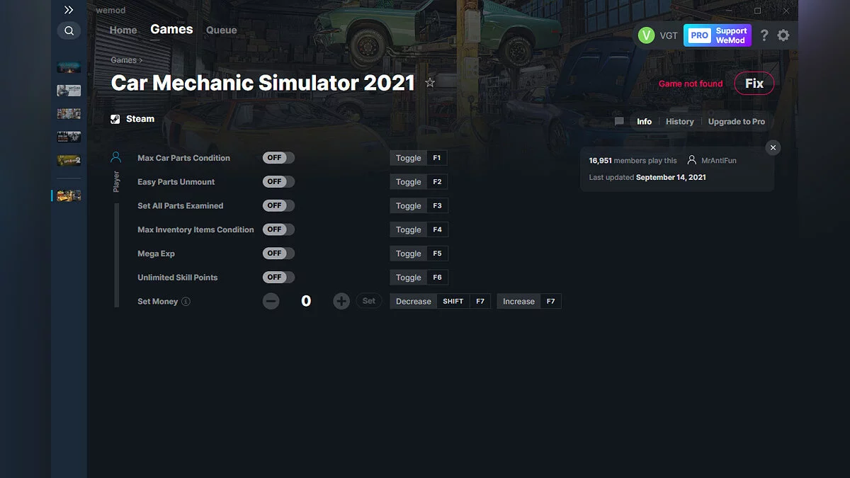Open search in the left sidebar

click(69, 30)
